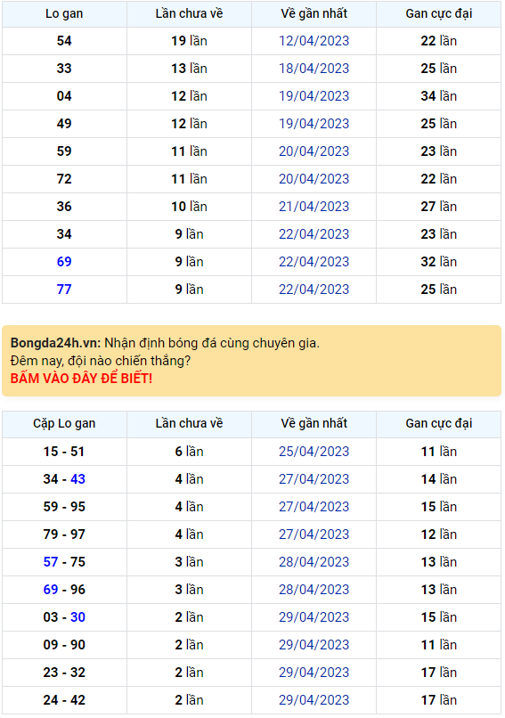Image resolution: width=505 pixels, height=718 pixels.
Task: Select number 72 in the Lo gan column
Action: pyautogui.click(x=64, y=178)
